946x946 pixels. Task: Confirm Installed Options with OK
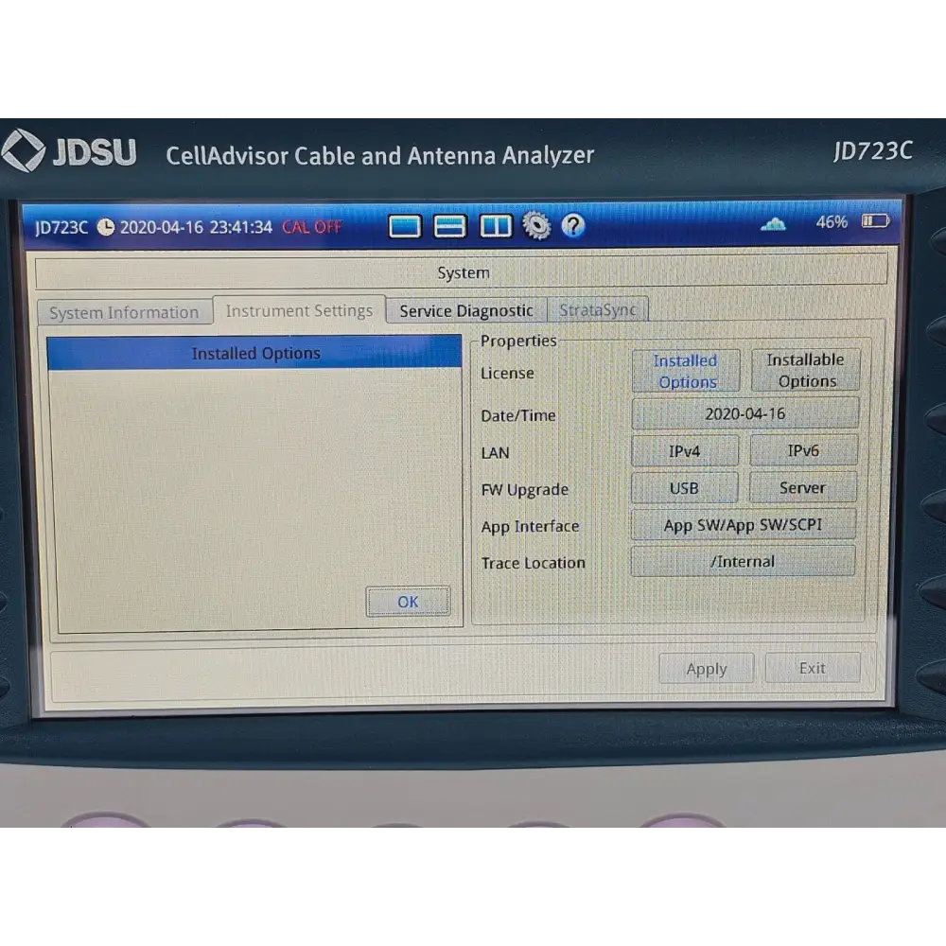pos(408,602)
